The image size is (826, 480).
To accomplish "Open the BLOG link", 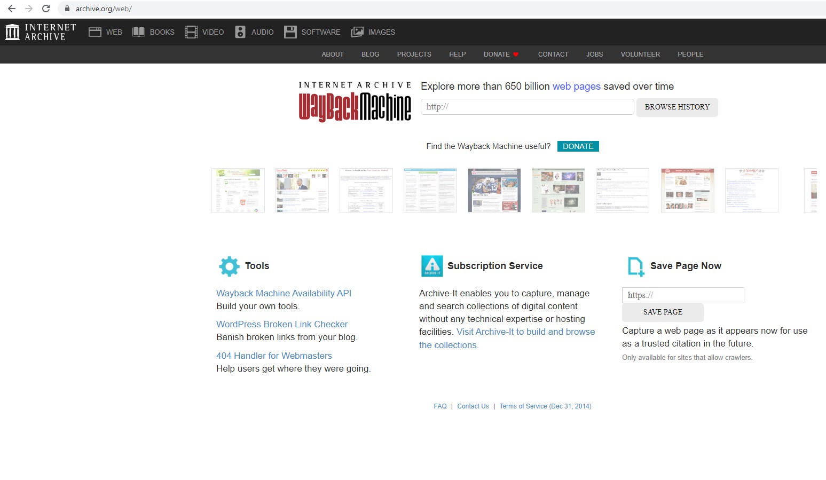I will (371, 54).
